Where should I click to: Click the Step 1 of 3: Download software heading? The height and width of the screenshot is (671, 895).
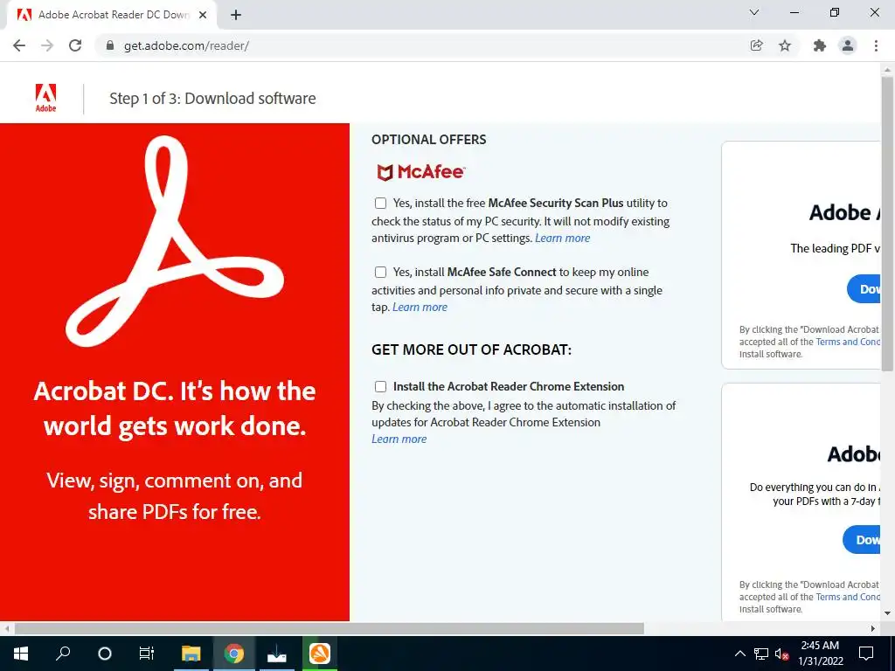pyautogui.click(x=212, y=98)
